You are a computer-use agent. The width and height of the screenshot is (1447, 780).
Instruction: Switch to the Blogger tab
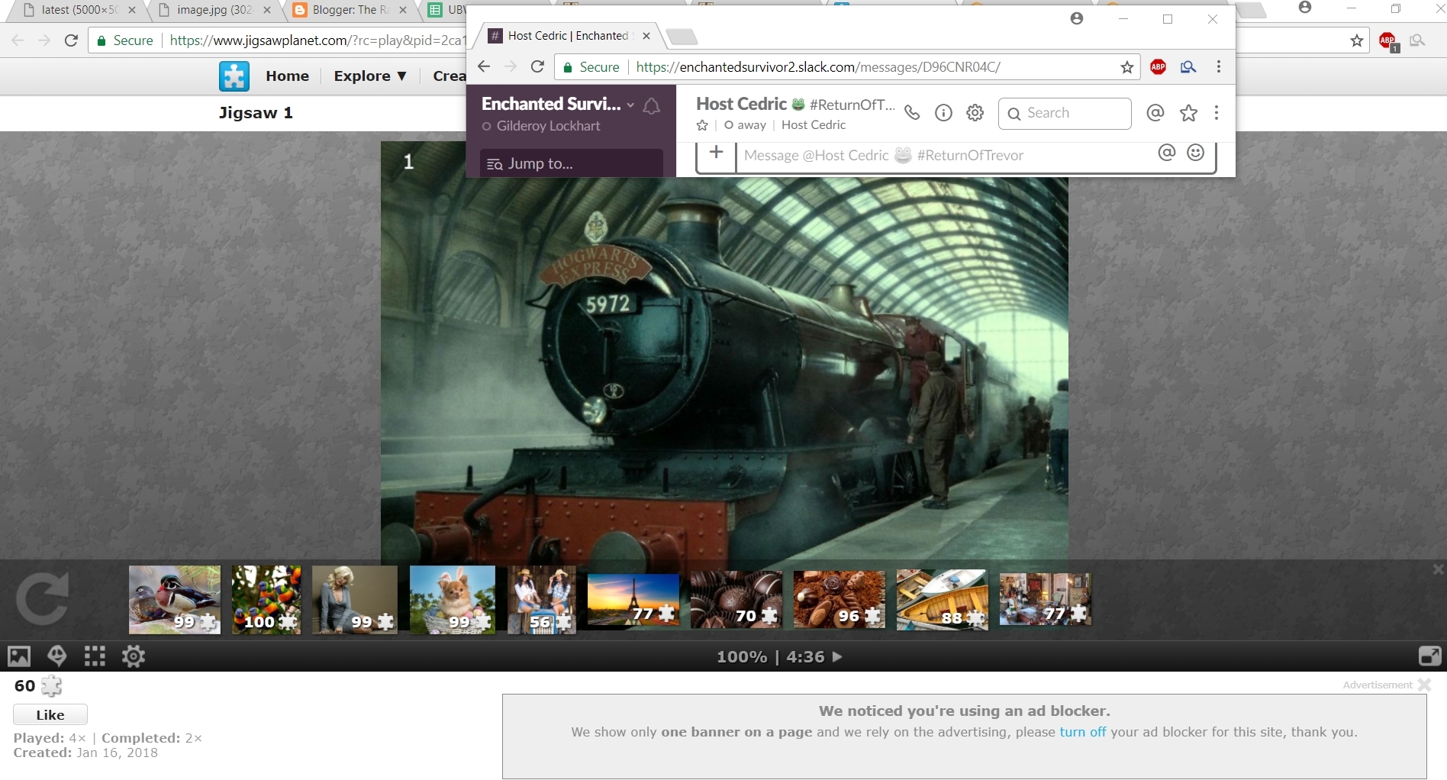(350, 10)
